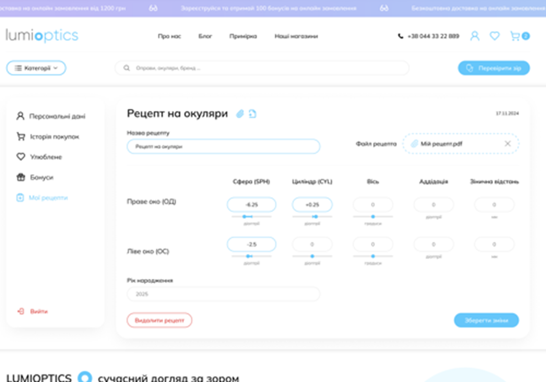The image size is (546, 382).
Task: Click the Історія покупок cart icon
Action: (x=20, y=136)
